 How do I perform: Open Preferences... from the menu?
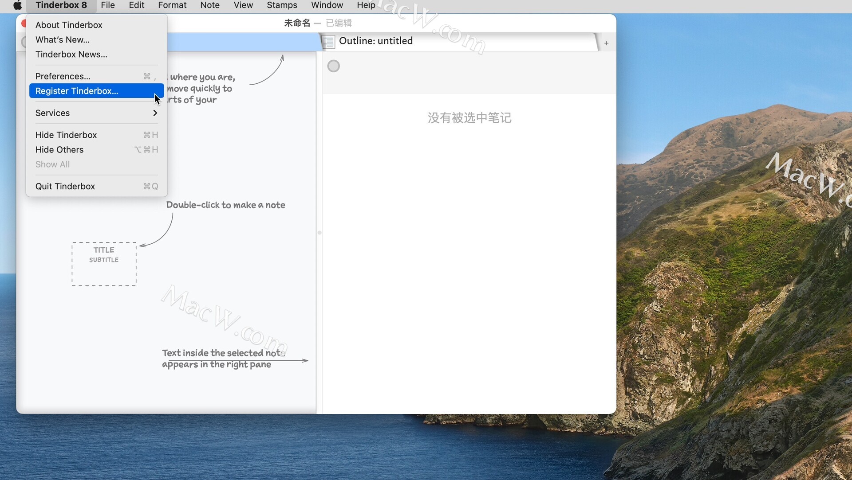(96, 76)
